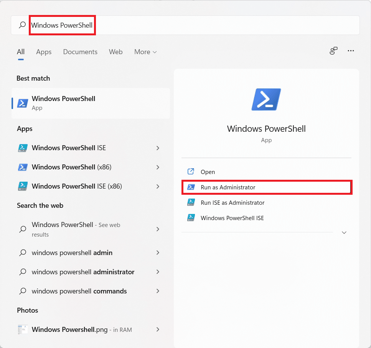Select the Windows PowerShell app icon
Screen dimensions: 371x348
click(22, 103)
